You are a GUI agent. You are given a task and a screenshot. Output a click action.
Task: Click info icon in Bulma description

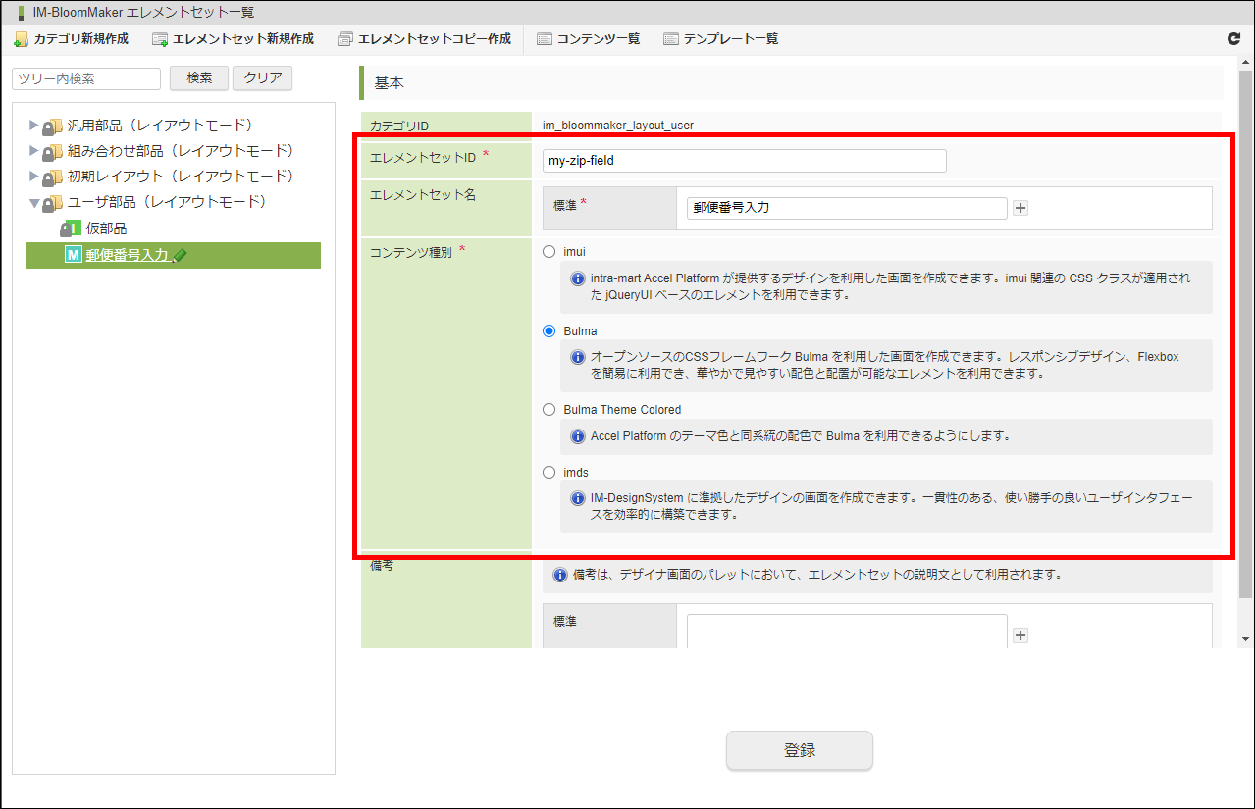click(578, 357)
